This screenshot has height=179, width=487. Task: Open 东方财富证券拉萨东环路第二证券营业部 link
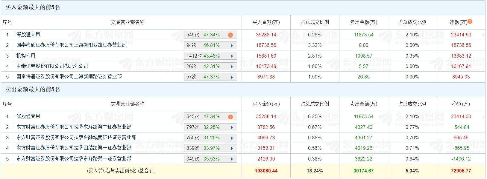tap(74, 127)
